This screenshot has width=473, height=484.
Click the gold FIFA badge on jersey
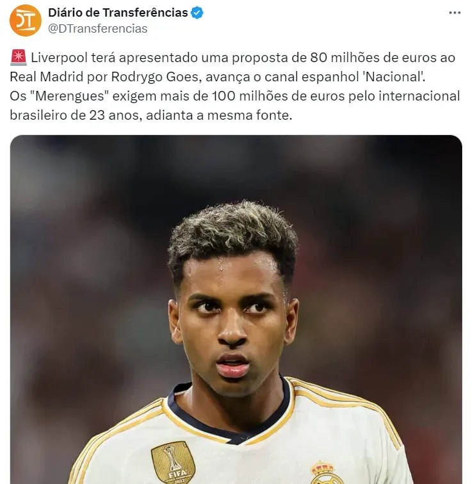(173, 462)
